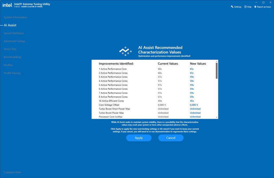The width and height of the screenshot is (274, 178).
Task: Click the scrollbar down arrow below the list
Action: (216, 117)
